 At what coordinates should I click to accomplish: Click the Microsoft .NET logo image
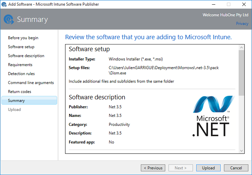(x=213, y=116)
